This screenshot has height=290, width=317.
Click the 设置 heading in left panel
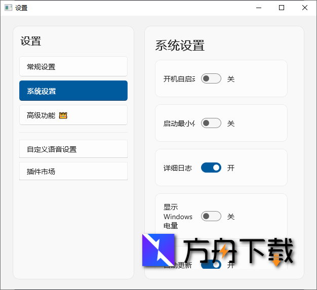pos(31,41)
